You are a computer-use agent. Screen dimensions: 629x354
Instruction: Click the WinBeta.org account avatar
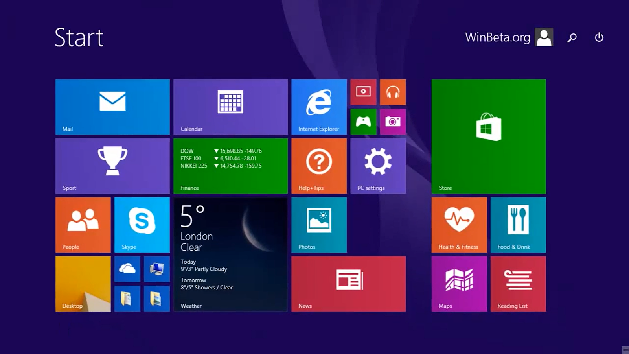pos(544,37)
